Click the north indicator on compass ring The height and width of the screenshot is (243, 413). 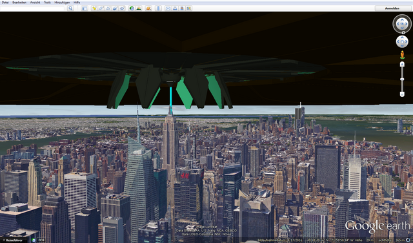coord(403,33)
